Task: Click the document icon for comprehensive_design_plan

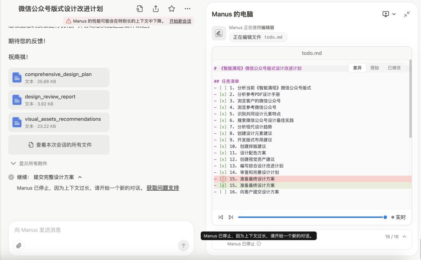Action: tap(17, 78)
